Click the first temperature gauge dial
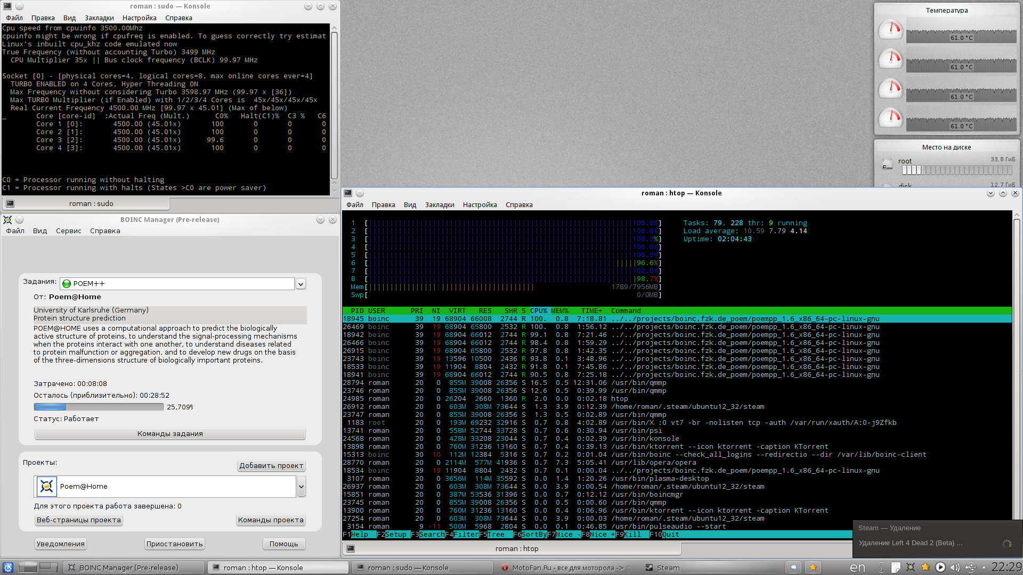 [x=890, y=30]
